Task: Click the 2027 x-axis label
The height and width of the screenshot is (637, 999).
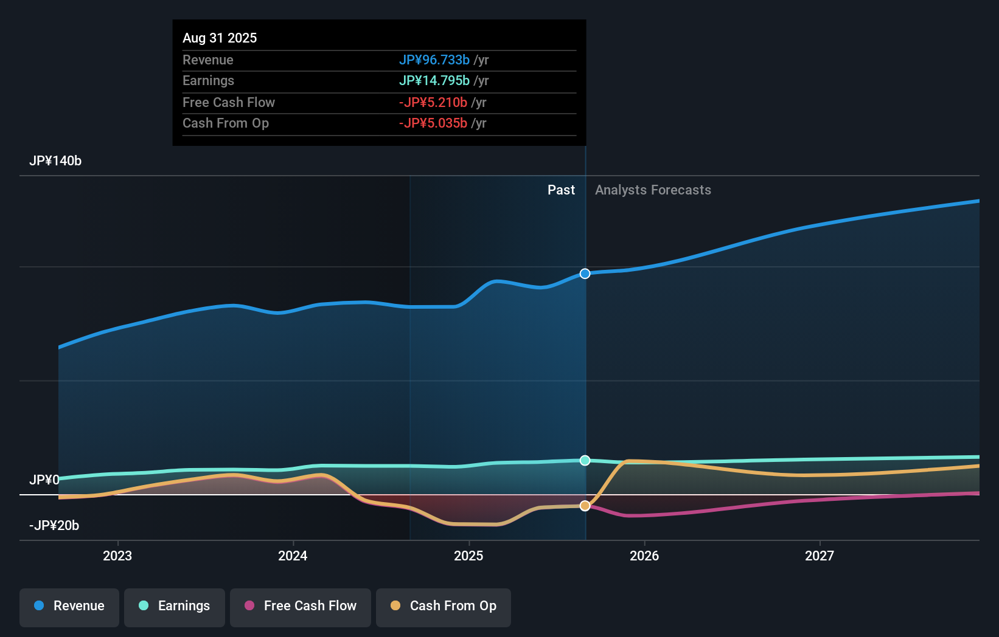Action: pyautogui.click(x=820, y=556)
